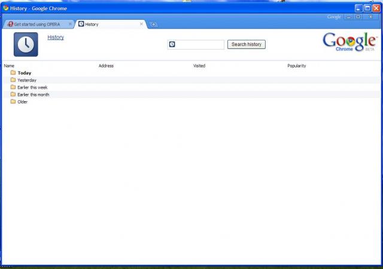Sort by the Visited column header
Image resolution: width=383 pixels, height=269 pixels.
pos(199,66)
